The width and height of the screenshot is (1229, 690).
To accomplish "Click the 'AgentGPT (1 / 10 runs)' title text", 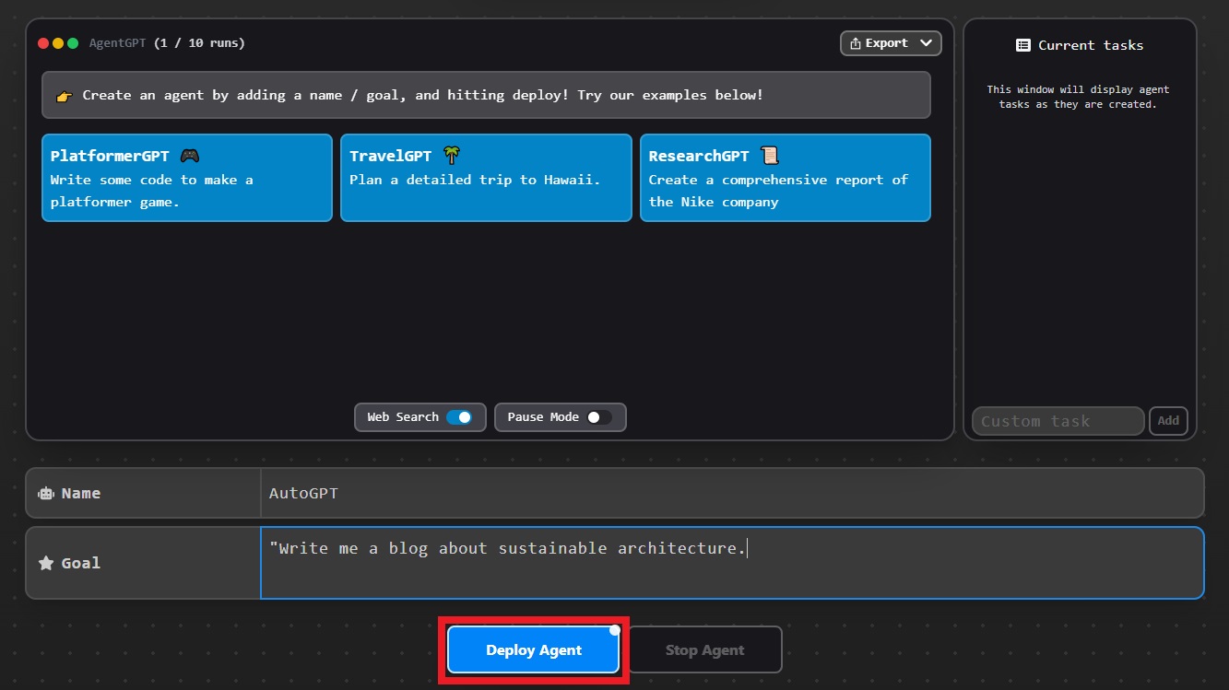I will pyautogui.click(x=167, y=43).
